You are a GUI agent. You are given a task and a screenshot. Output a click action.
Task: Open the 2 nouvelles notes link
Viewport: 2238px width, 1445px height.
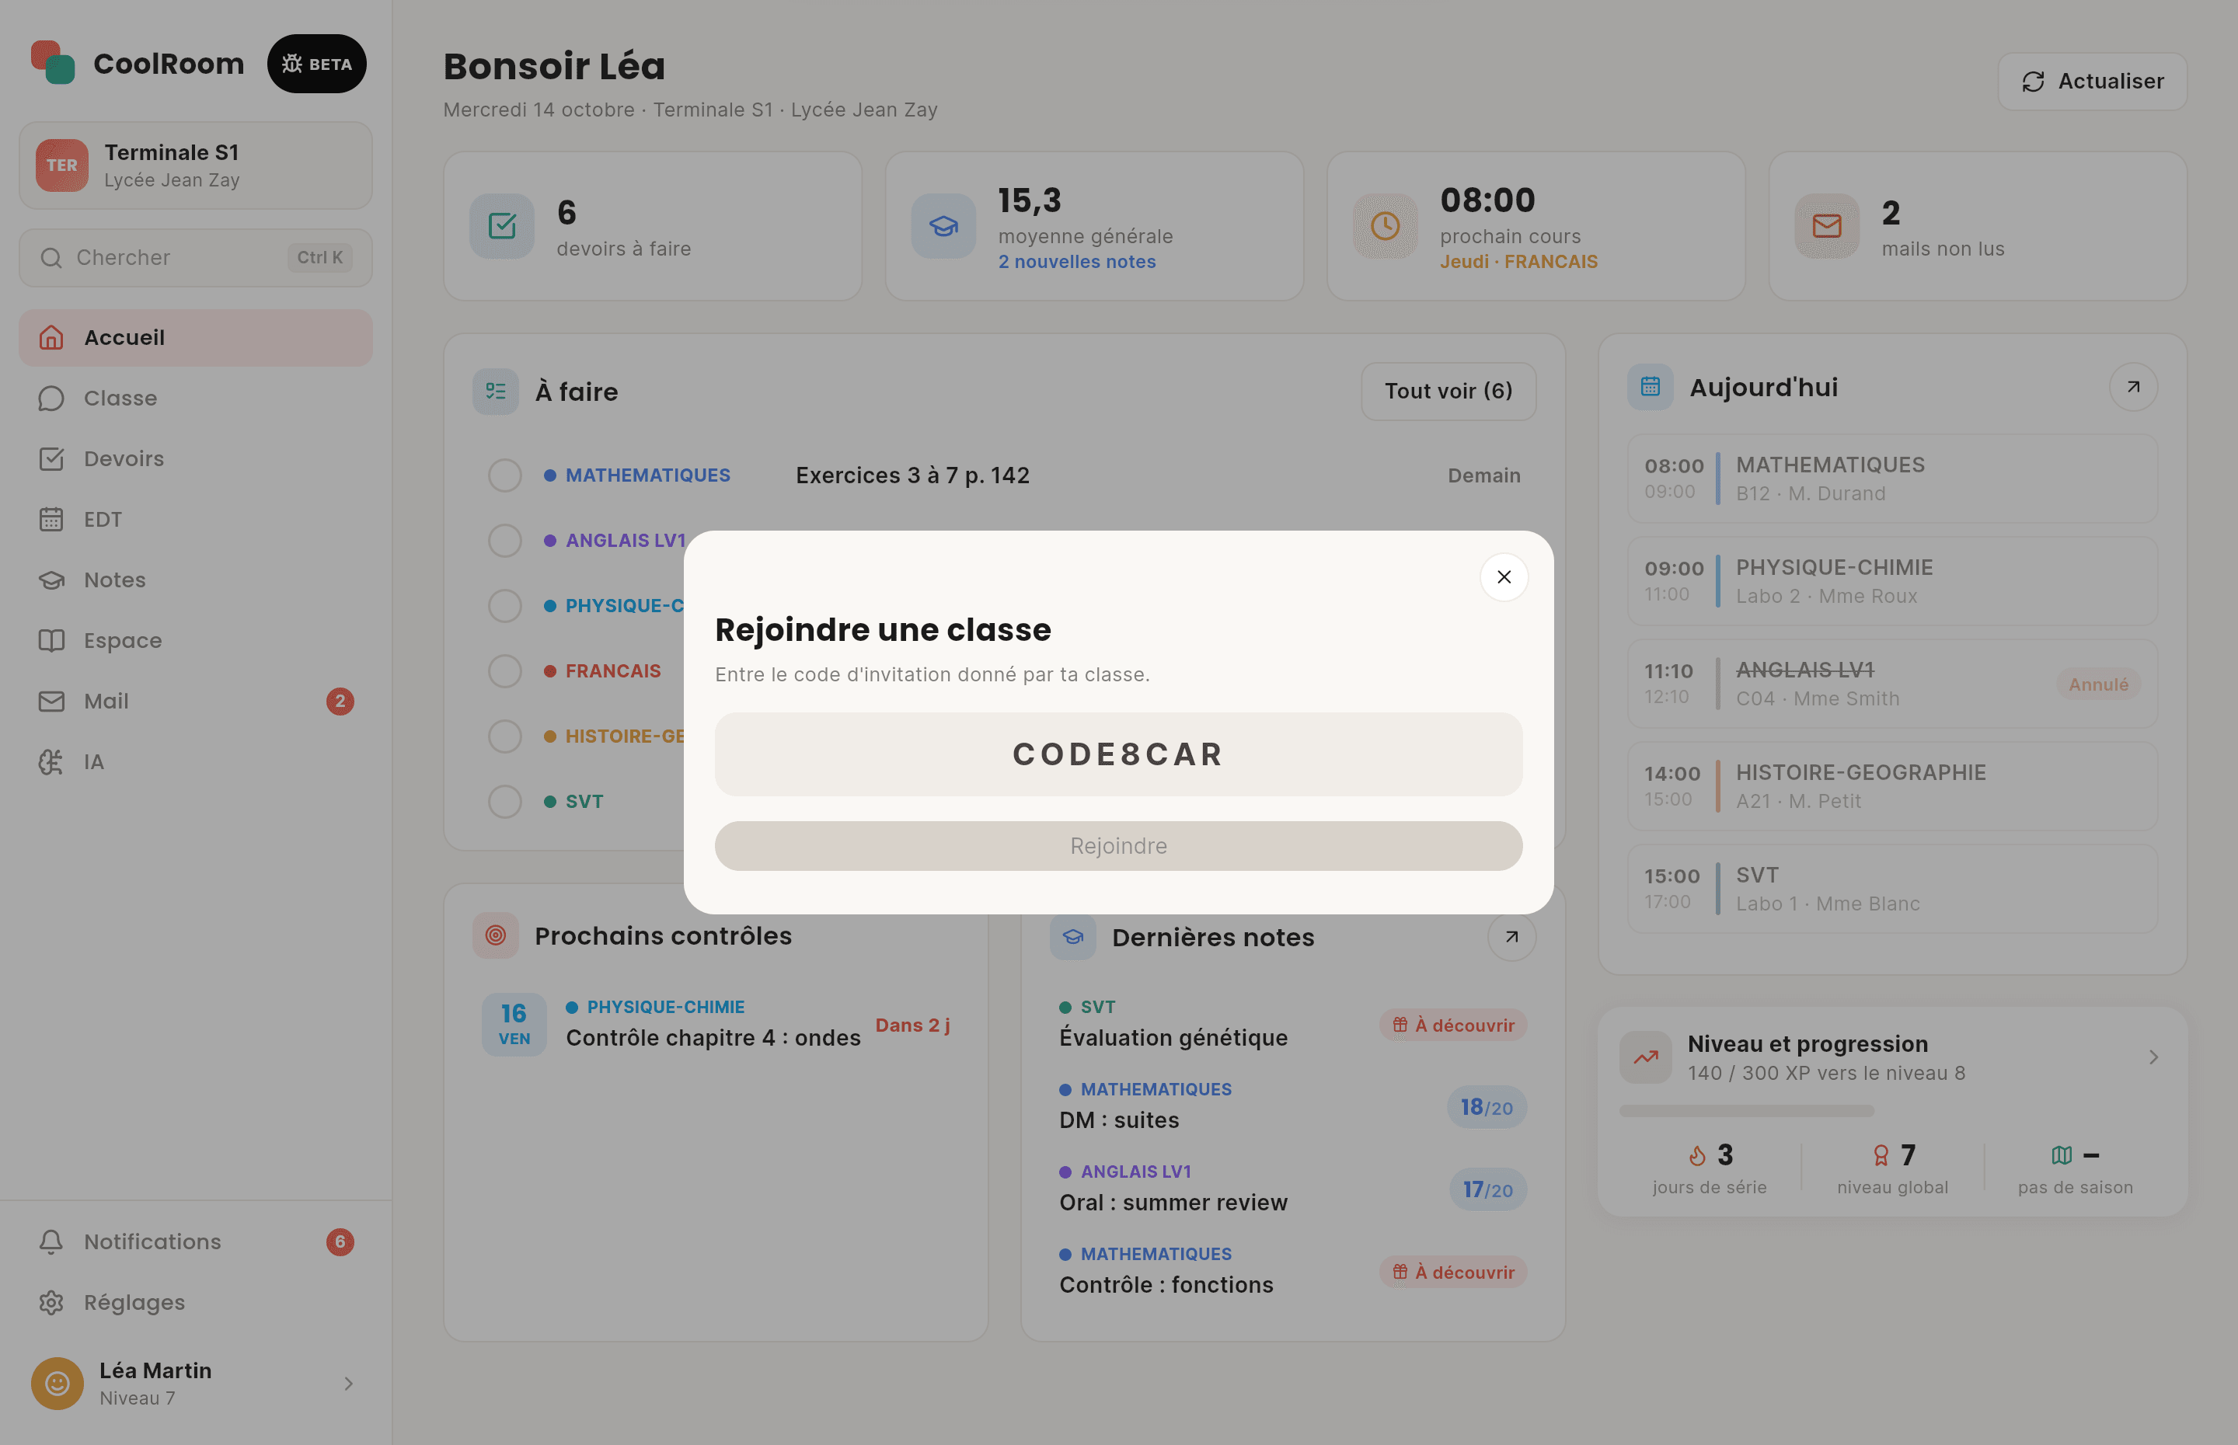point(1076,262)
